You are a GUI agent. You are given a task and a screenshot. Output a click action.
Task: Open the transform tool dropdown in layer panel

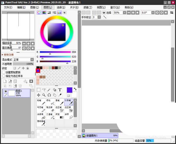(x=26, y=81)
